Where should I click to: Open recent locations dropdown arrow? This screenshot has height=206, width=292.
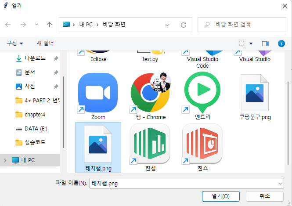click(x=36, y=25)
